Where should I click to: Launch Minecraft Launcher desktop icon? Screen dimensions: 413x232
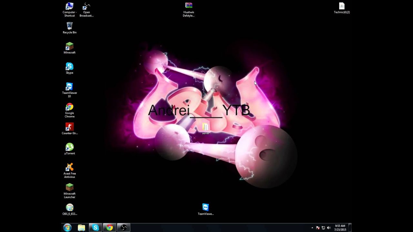[x=69, y=191]
